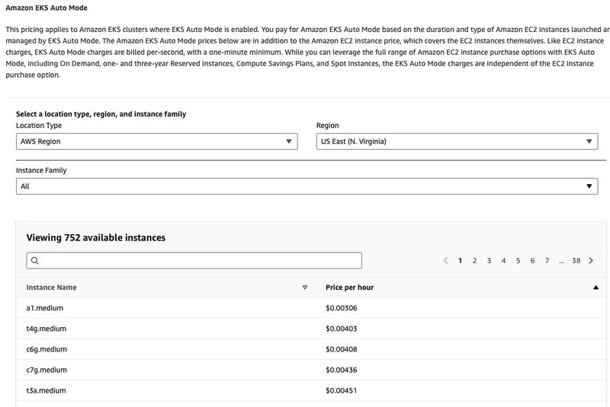This screenshot has width=610, height=407.
Task: Select current page 1 in pagination
Action: 460,261
